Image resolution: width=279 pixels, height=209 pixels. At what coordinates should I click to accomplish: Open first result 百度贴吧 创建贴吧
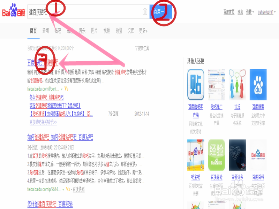(43, 63)
